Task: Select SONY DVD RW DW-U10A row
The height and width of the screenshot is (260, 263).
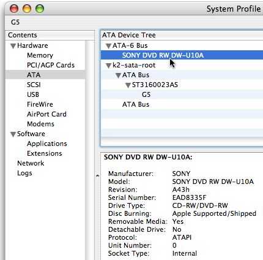Action: [182, 55]
